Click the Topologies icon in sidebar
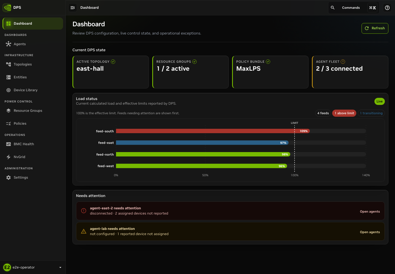The image size is (395, 274). pos(9,64)
